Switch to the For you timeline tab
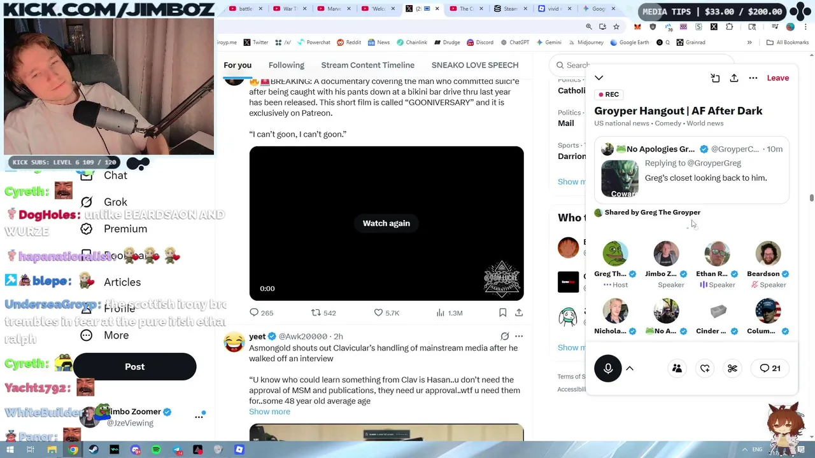 click(x=237, y=65)
